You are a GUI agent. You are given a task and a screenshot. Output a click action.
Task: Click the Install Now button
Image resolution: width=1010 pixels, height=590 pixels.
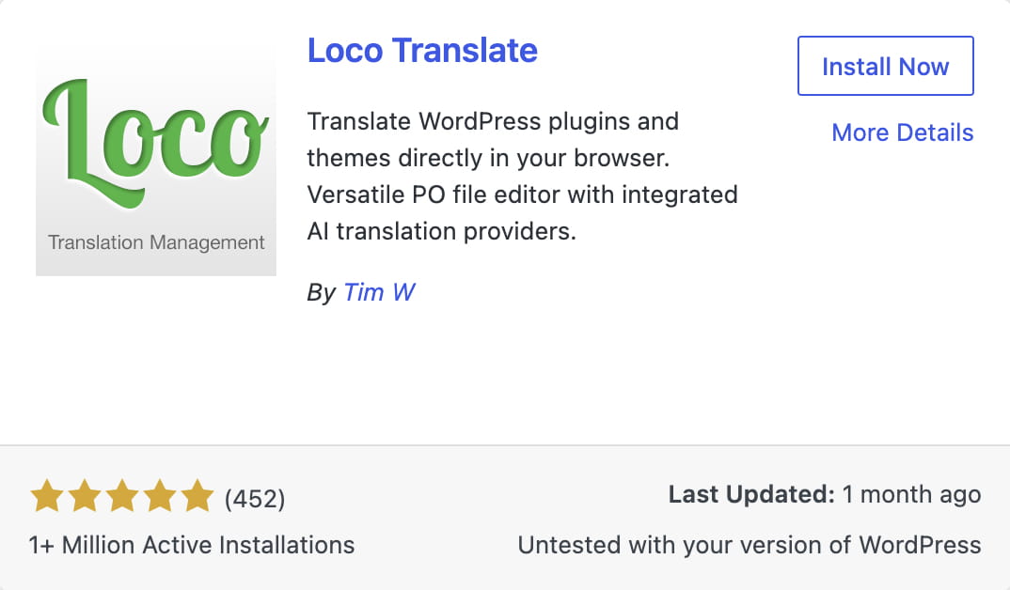click(886, 66)
